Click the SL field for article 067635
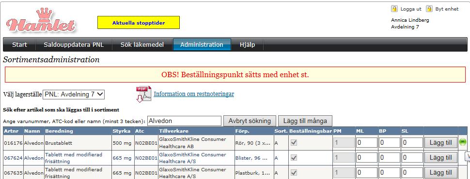The height and width of the screenshot is (179, 470). coord(412,172)
